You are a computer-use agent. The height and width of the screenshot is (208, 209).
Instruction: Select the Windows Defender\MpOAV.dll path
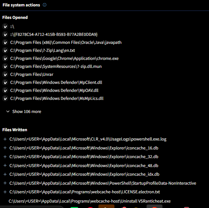click(54, 91)
